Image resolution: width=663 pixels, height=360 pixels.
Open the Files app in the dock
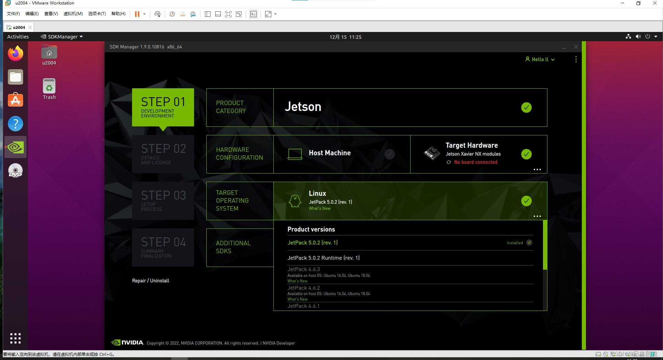15,77
